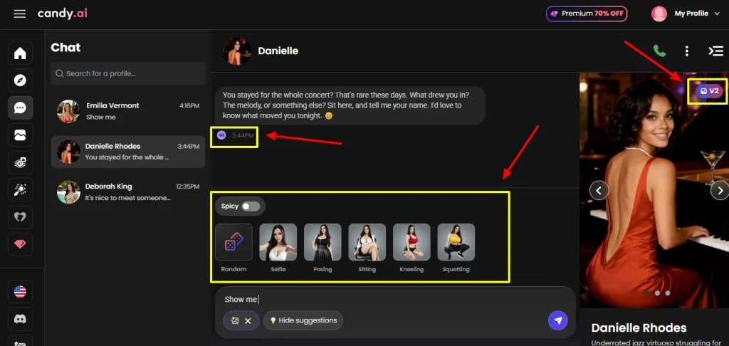This screenshot has height=346, width=729.
Task: Click the red gem premium icon
Action: (x=20, y=243)
